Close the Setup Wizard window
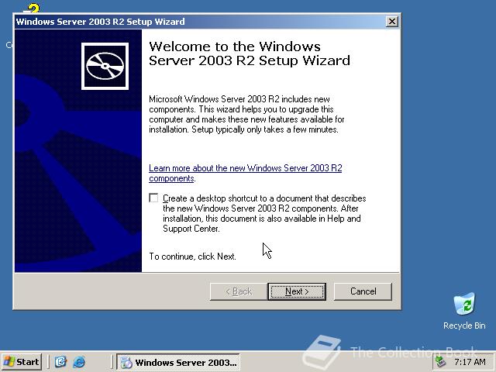The image size is (496, 372). tap(392, 22)
